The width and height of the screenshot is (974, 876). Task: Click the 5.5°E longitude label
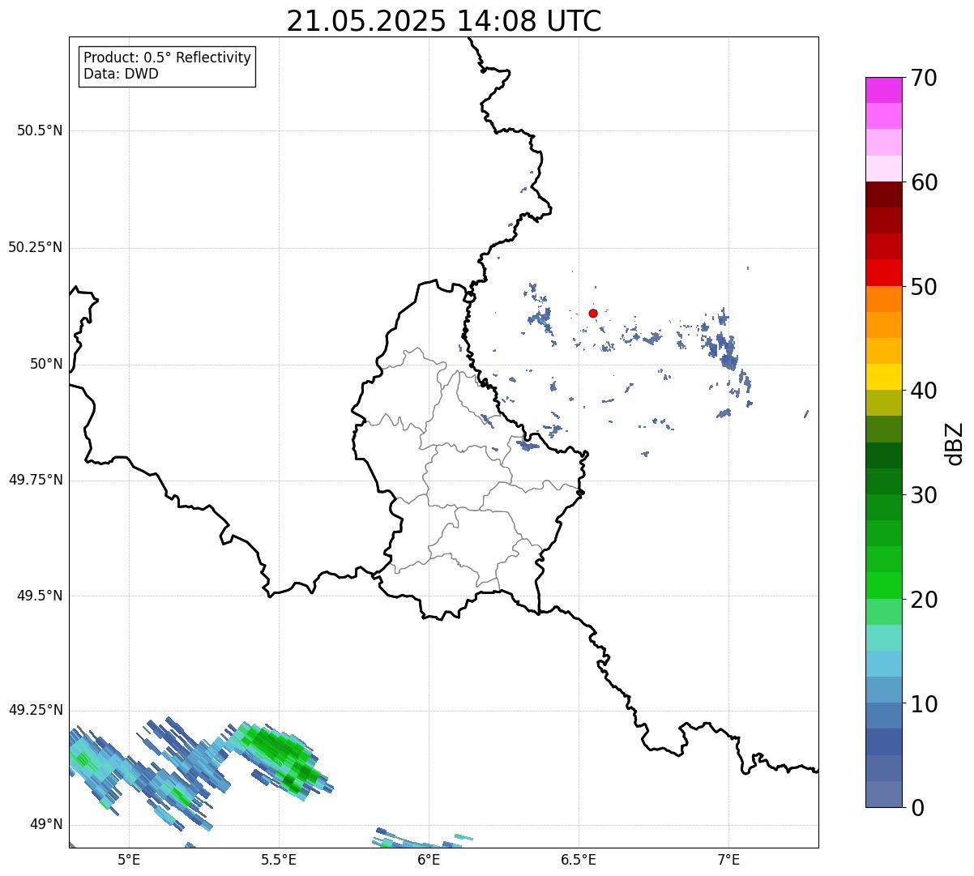point(279,860)
